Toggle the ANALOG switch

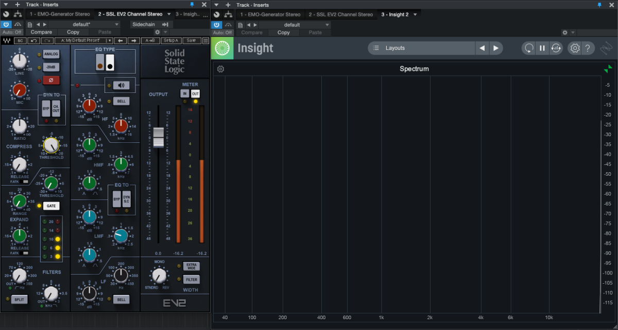51,54
